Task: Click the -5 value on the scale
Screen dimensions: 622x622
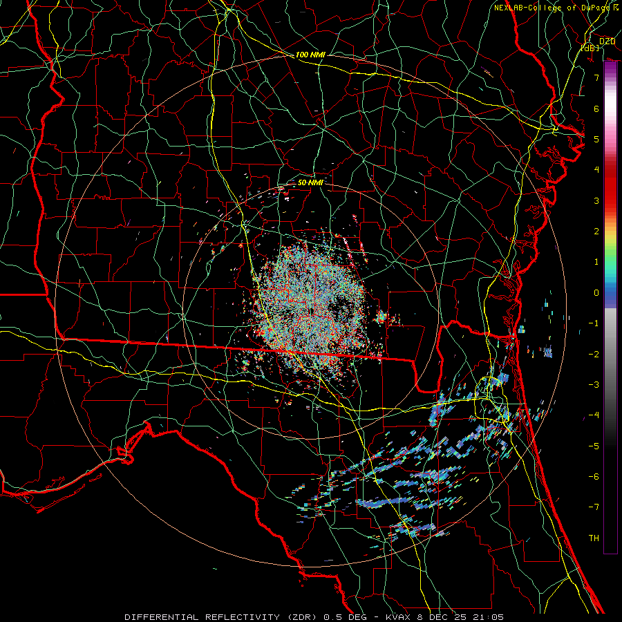Action: point(594,446)
